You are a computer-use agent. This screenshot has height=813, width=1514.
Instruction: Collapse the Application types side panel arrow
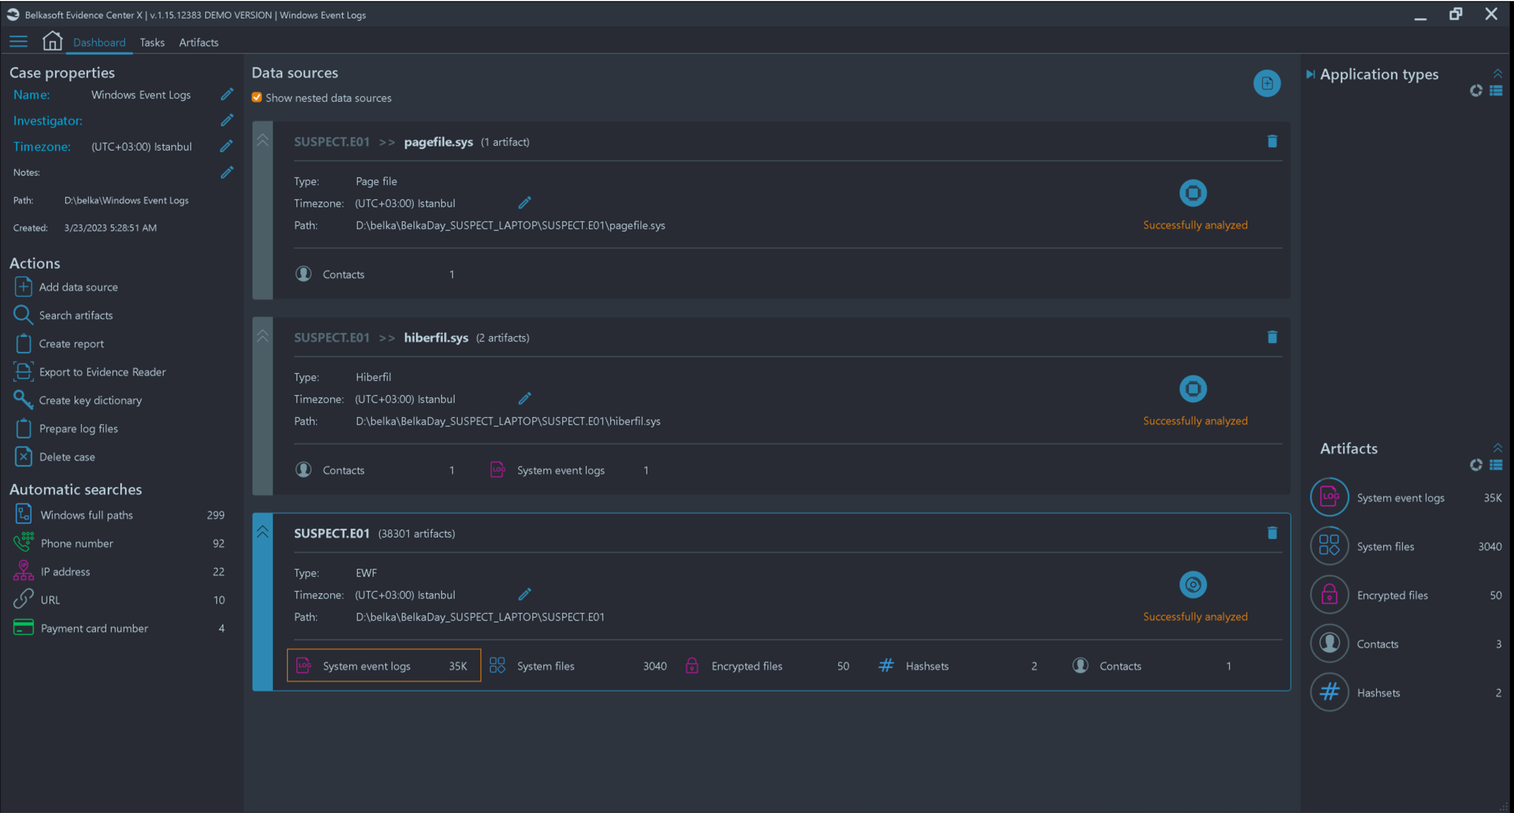pyautogui.click(x=1310, y=74)
